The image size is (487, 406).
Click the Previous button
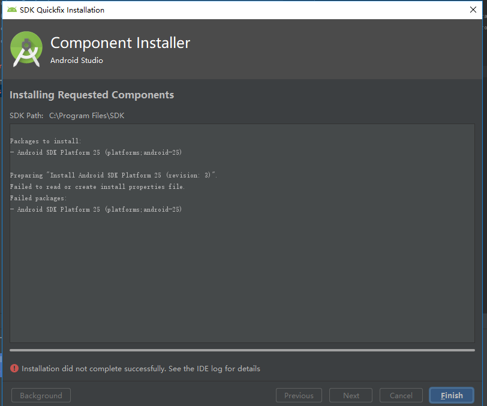(x=299, y=395)
